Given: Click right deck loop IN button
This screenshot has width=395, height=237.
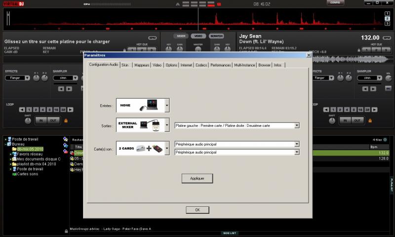Looking at the screenshot, I should 345,120.
